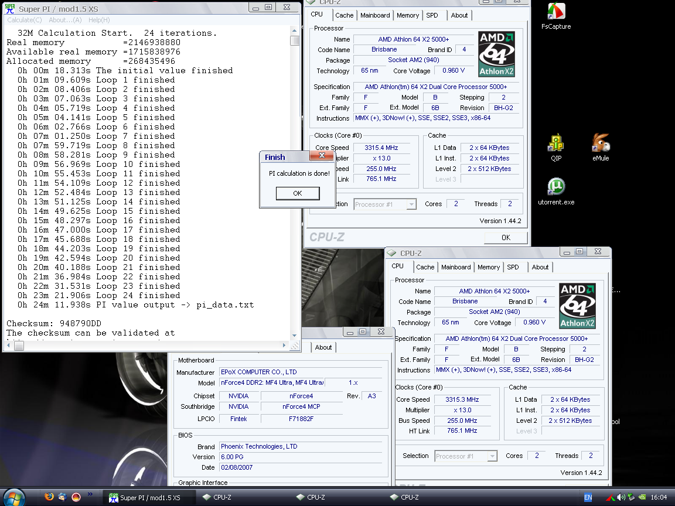Minimize the lower CPU-Z window
Image resolution: width=675 pixels, height=506 pixels.
click(x=567, y=252)
